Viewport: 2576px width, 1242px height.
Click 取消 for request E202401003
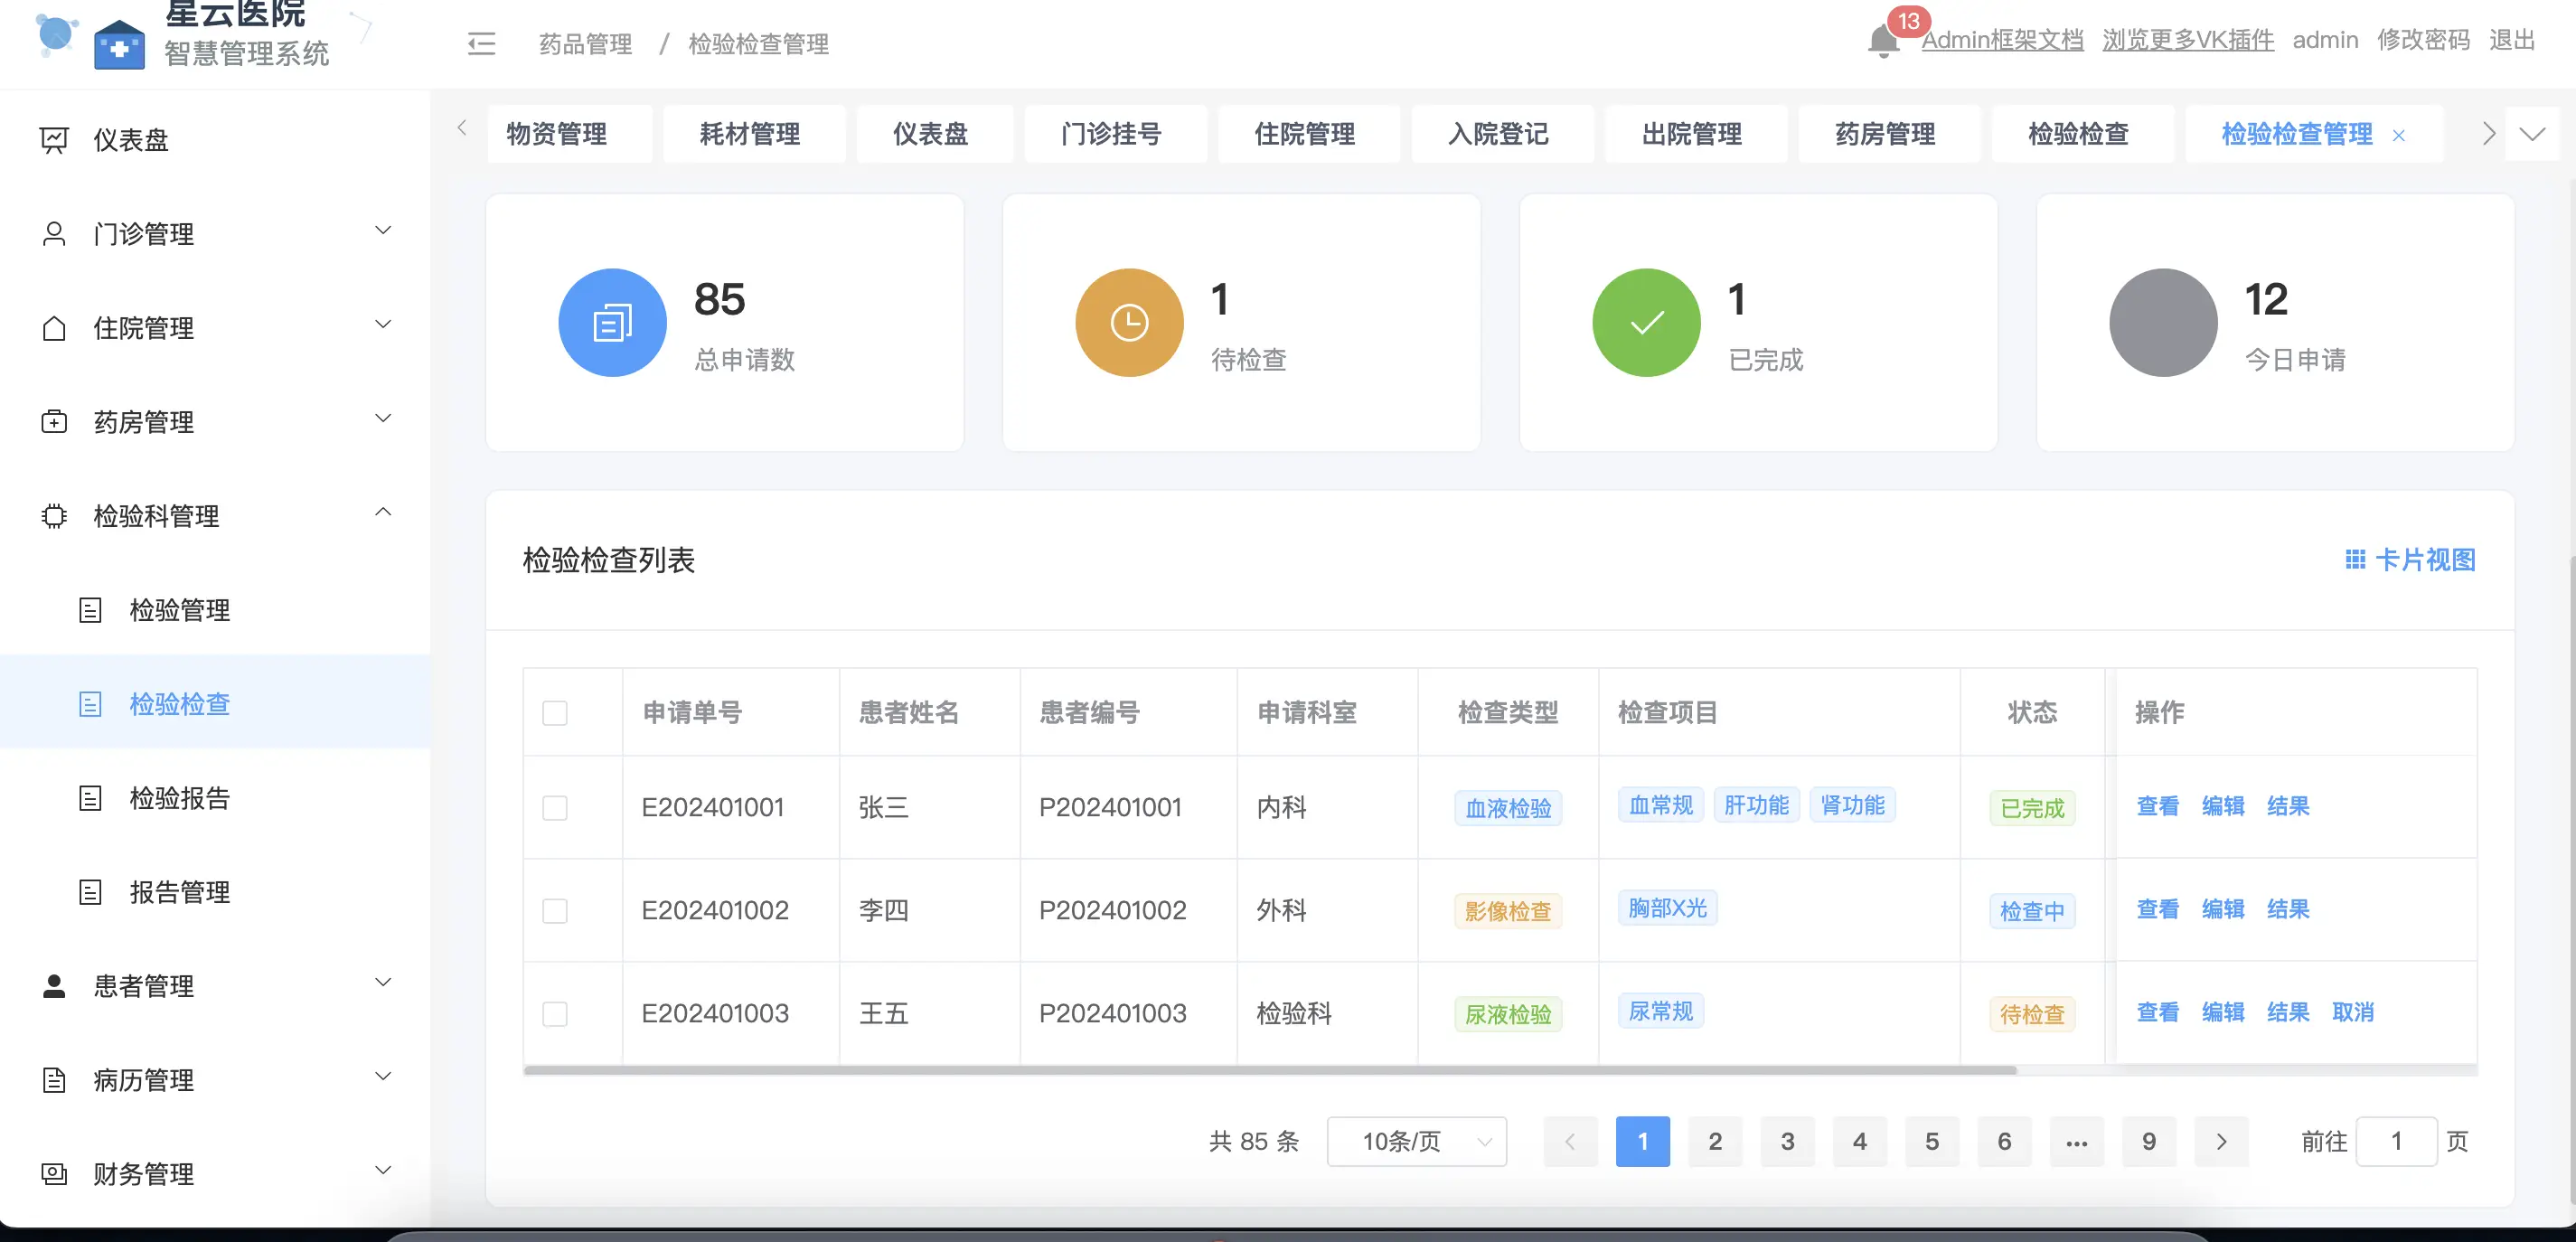pyautogui.click(x=2352, y=1013)
